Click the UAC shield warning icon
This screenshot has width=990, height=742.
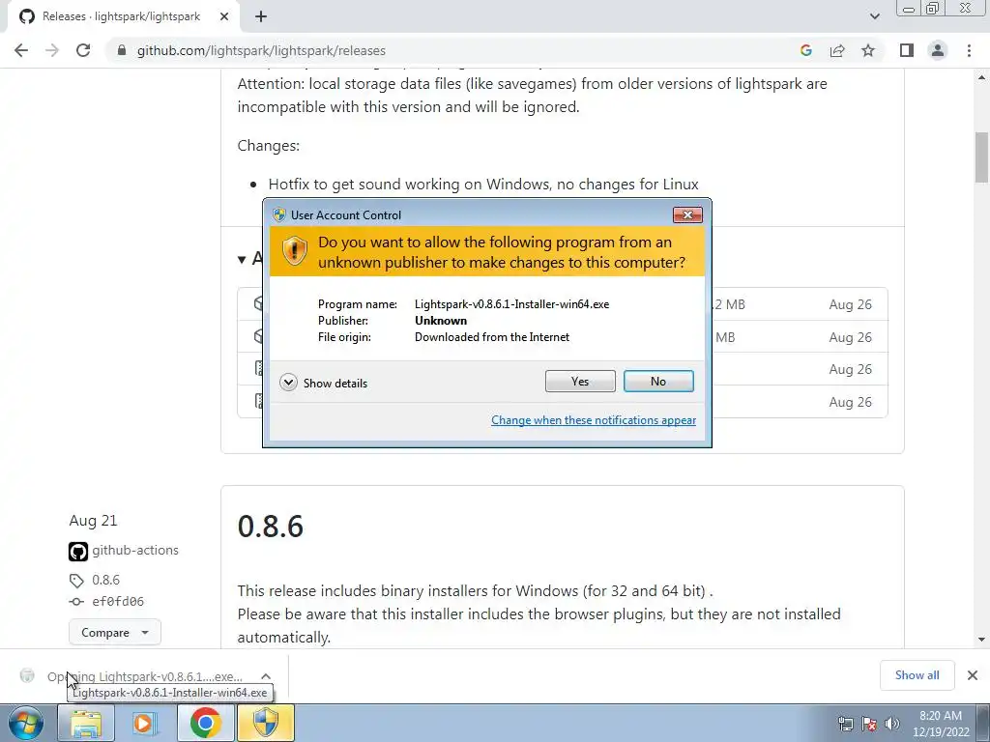point(294,250)
